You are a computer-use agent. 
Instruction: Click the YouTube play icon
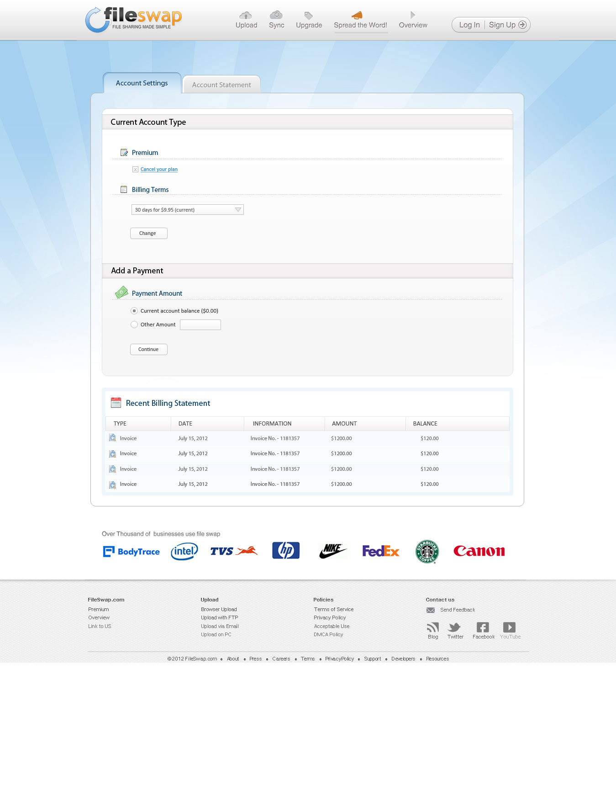[x=509, y=627]
